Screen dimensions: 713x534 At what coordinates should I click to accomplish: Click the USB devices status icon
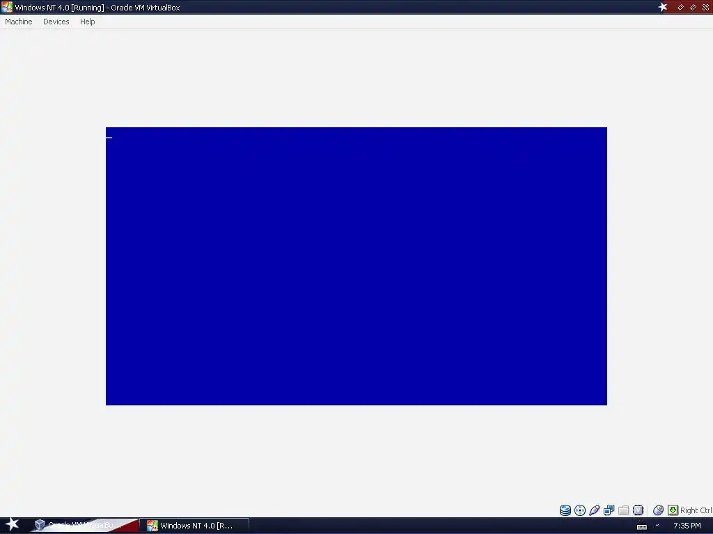tap(595, 510)
